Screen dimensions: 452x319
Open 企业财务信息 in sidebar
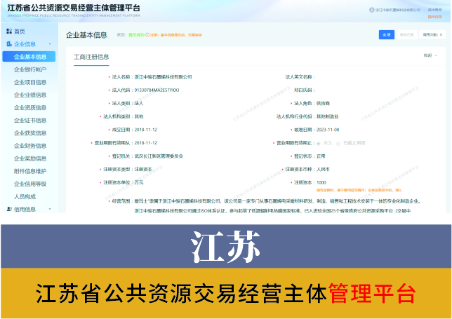[30, 145]
